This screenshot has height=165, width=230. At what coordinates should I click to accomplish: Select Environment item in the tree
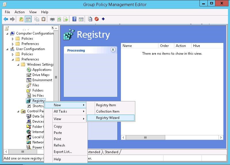click(x=42, y=80)
